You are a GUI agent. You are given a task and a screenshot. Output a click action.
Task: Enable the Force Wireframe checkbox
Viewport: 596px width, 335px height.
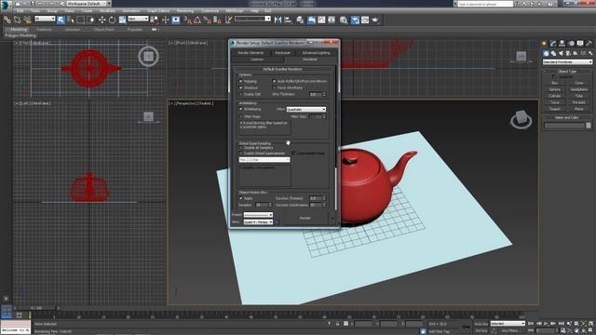click(x=274, y=87)
